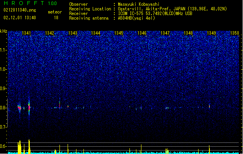Click the 1.0 kHz frequency label
Screen dimensions: 243x154
[3, 69]
